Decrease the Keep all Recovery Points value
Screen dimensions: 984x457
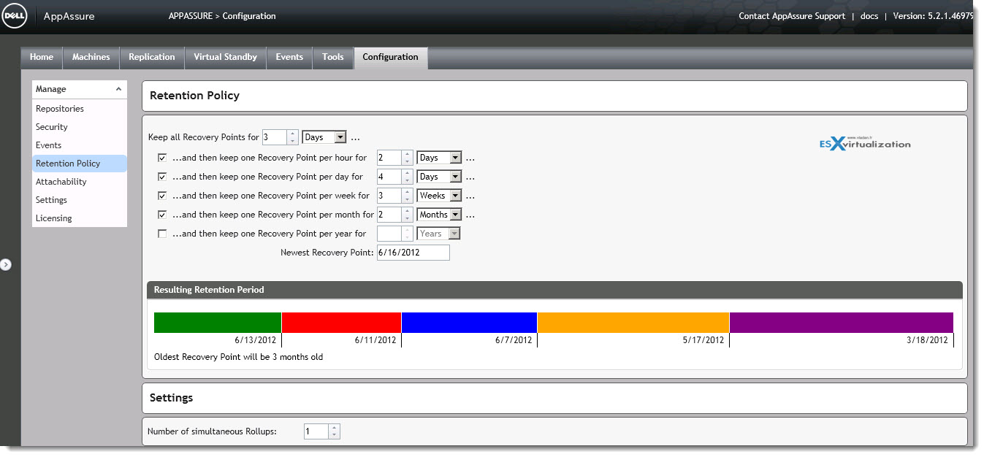(292, 141)
